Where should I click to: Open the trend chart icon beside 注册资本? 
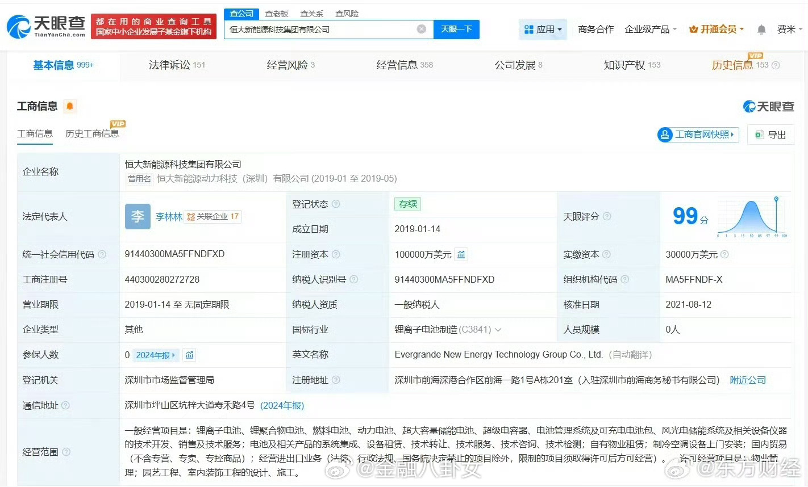(460, 254)
